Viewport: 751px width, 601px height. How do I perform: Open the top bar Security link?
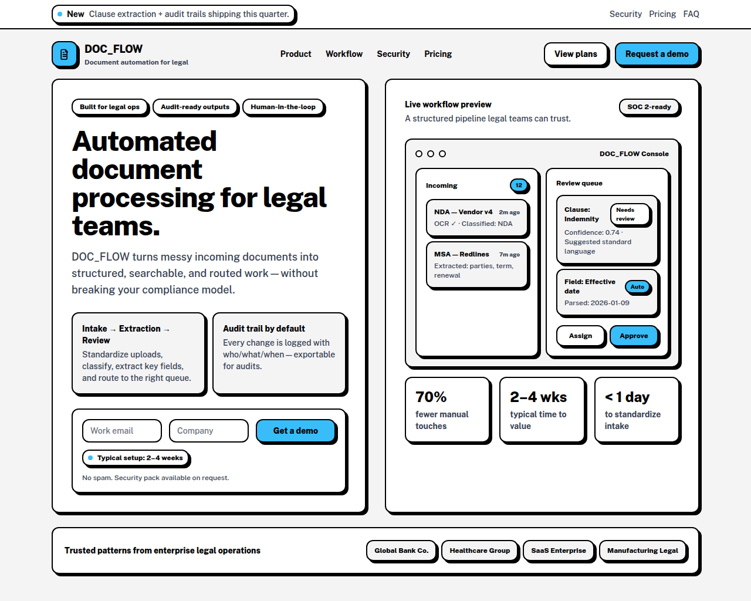tap(625, 14)
